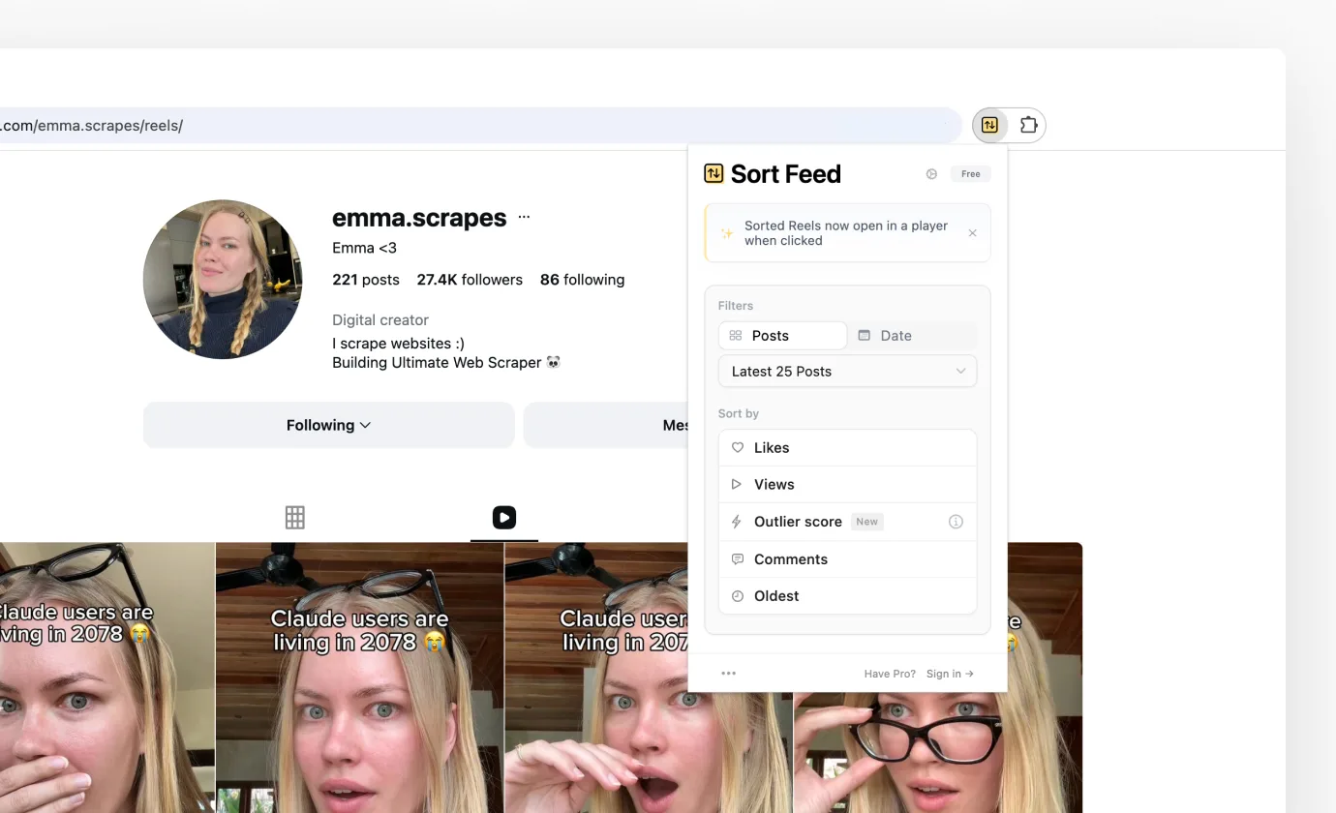Expand the Latest 25 Posts dropdown

click(847, 372)
